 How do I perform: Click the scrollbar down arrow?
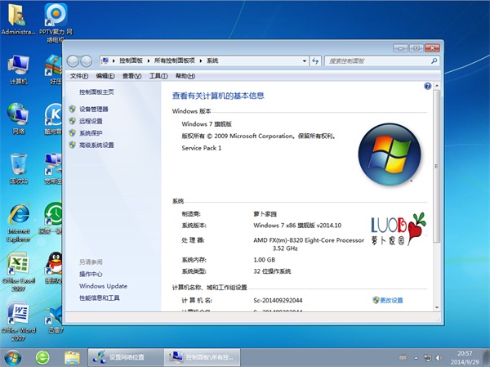(437, 307)
